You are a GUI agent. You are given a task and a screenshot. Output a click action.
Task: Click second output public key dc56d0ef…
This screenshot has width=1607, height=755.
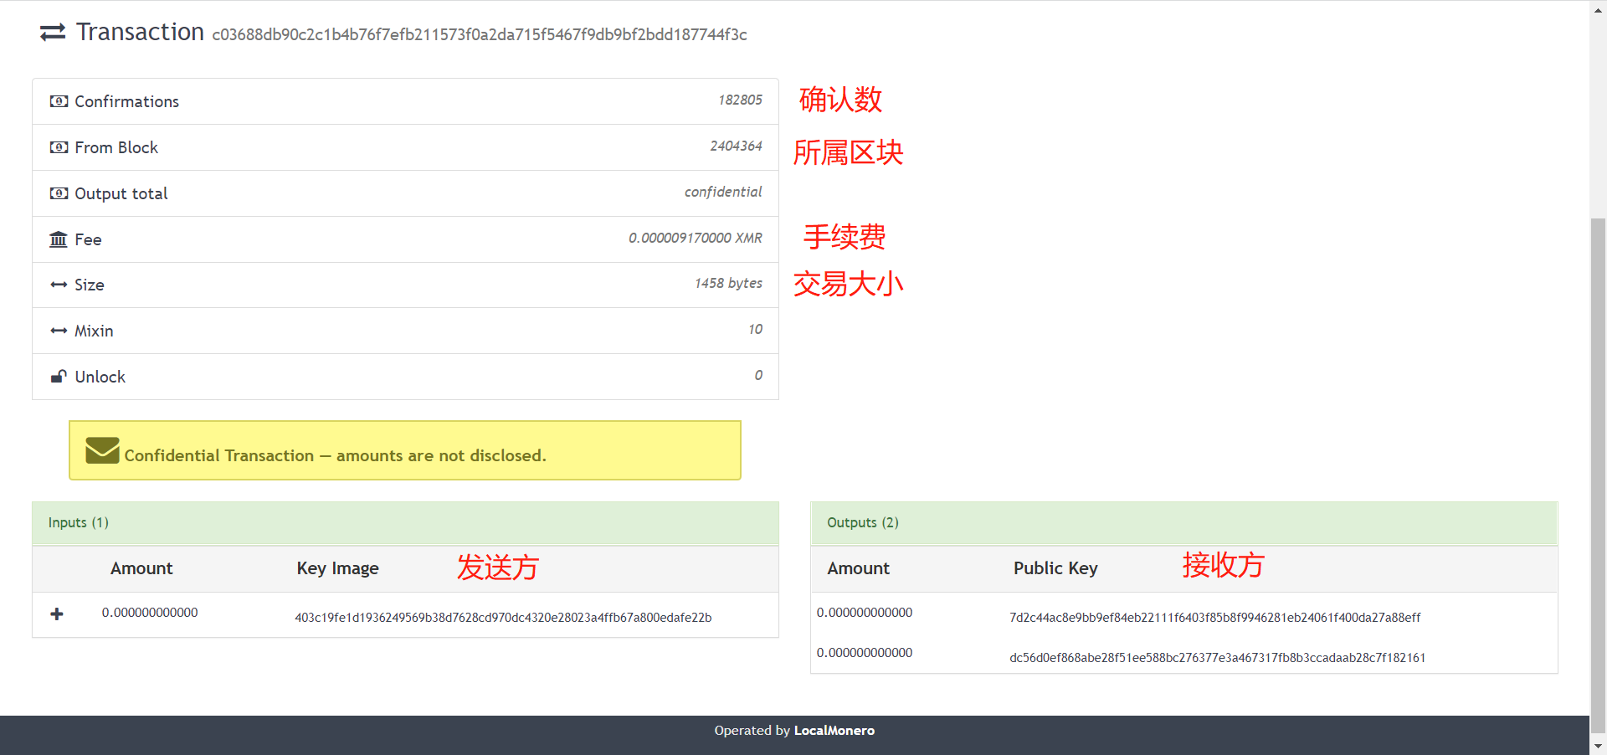1217,658
